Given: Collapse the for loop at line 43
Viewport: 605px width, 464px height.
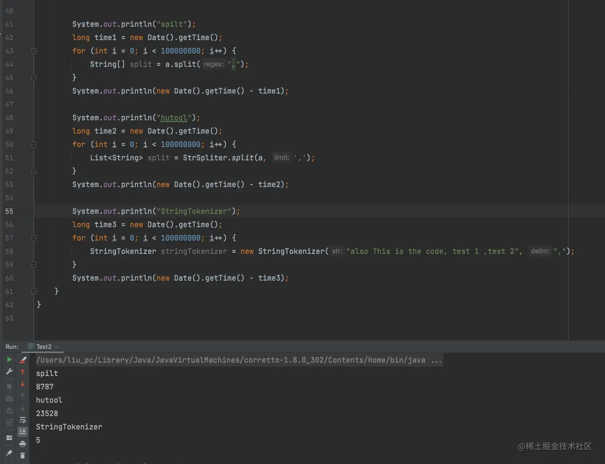Looking at the screenshot, I should 34,51.
